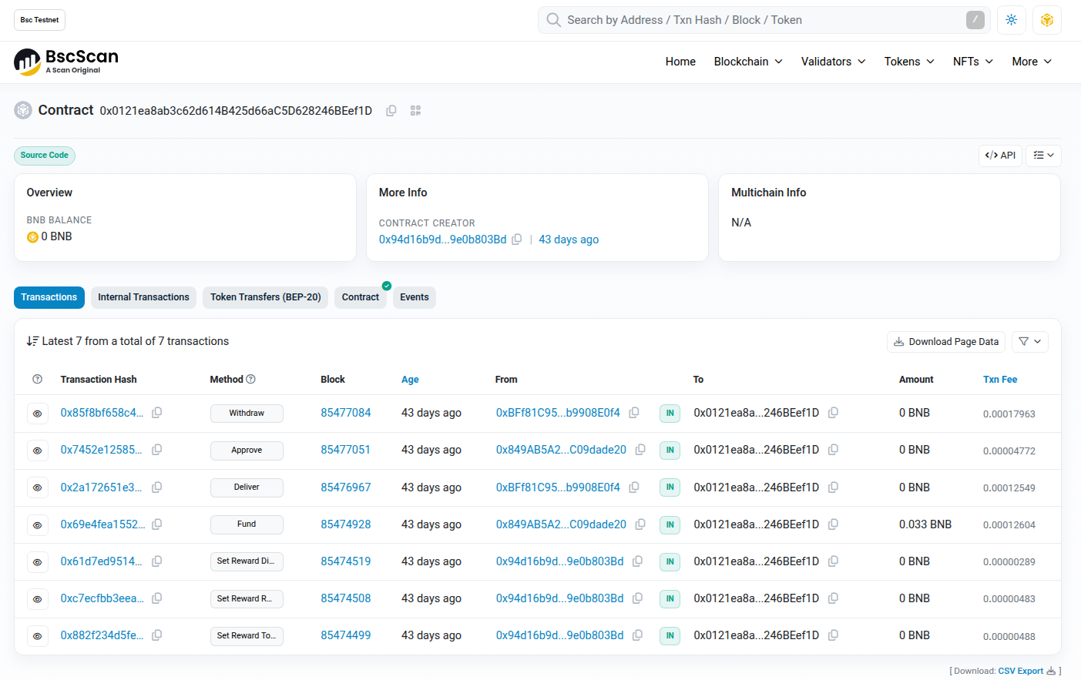1081x680 pixels.
Task: Click the Bsc Testnet button
Action: point(39,20)
